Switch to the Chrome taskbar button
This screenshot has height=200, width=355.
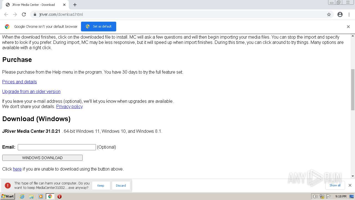(50, 196)
